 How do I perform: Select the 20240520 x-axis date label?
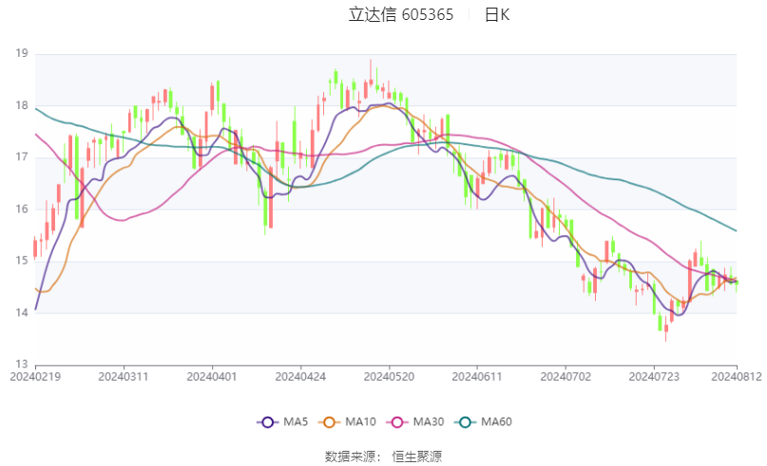click(x=389, y=377)
